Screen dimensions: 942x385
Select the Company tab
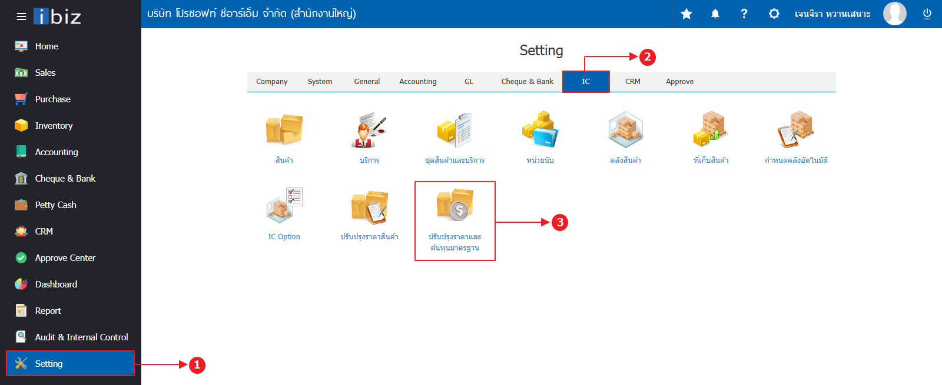click(x=272, y=82)
